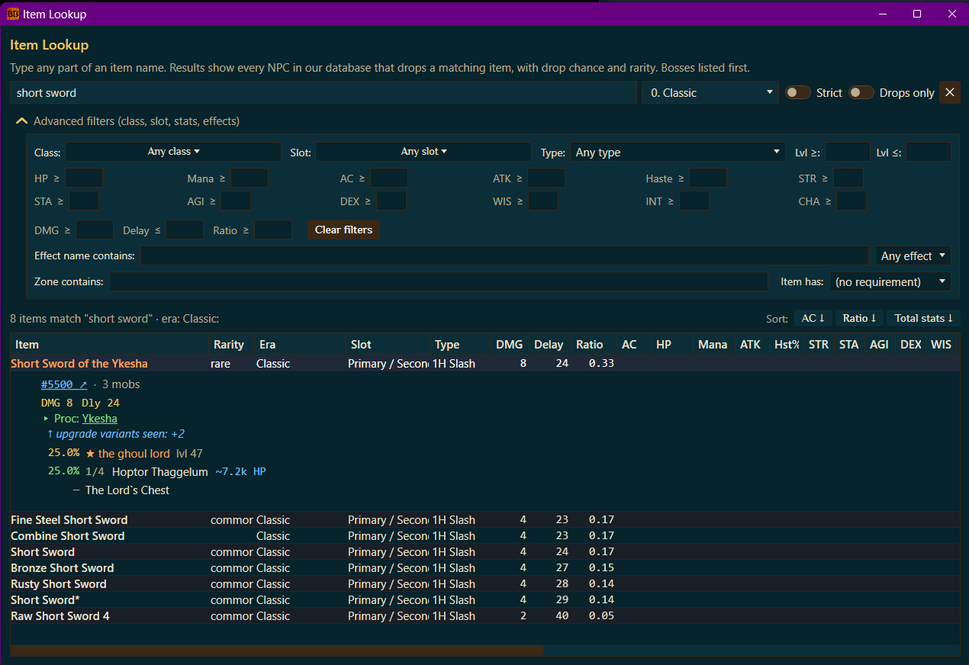969x665 pixels.
Task: Click the Hst% column header
Action: 787,345
